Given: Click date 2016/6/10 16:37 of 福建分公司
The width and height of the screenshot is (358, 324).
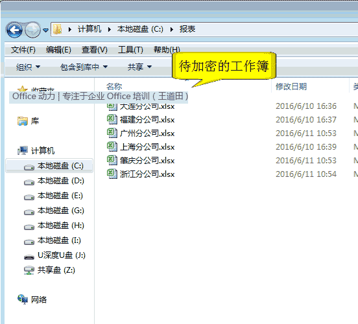Looking at the screenshot, I should 306,120.
